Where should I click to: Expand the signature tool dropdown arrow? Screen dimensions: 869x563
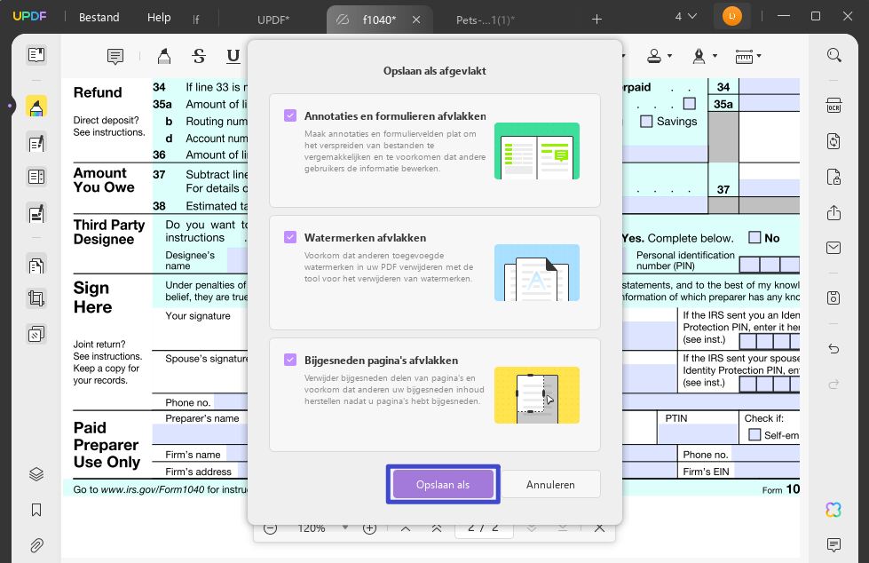pyautogui.click(x=715, y=56)
